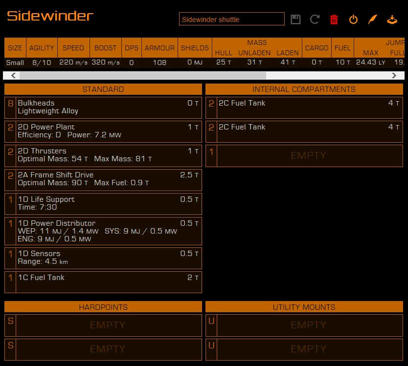Open the 2D Thrusters slot
Screen dimensions: 408x366
coord(103,155)
